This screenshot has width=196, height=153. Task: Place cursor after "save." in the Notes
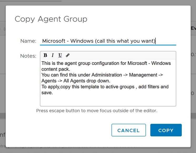pyautogui.click(x=53, y=93)
